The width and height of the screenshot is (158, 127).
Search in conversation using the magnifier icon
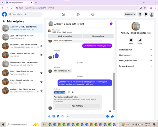click(140, 40)
